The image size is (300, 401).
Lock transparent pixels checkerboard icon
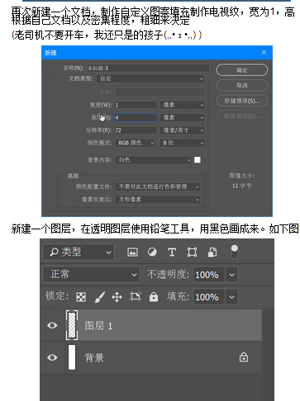tap(81, 297)
